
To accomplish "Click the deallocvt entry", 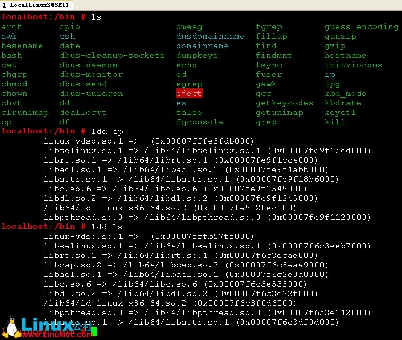I will [83, 113].
